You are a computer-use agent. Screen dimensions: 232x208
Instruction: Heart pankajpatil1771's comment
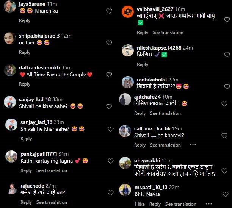(111, 161)
